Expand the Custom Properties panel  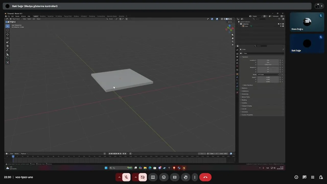(x=247, y=115)
